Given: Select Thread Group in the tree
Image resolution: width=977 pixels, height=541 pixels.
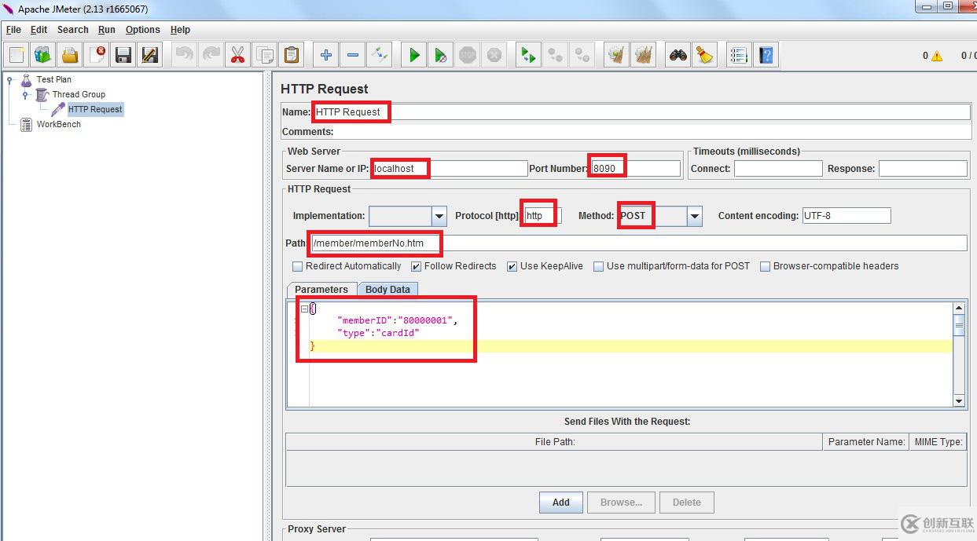Looking at the screenshot, I should 79,94.
